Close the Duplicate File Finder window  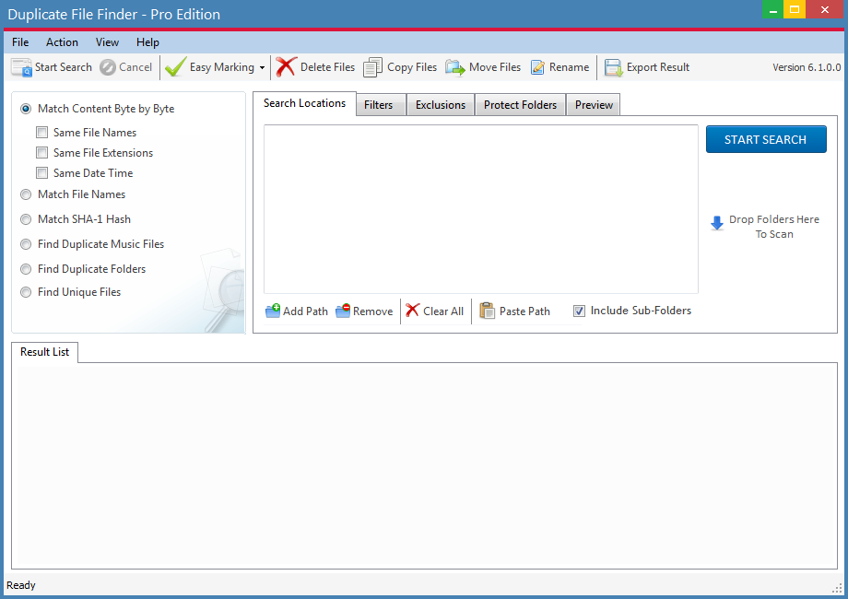click(x=825, y=9)
